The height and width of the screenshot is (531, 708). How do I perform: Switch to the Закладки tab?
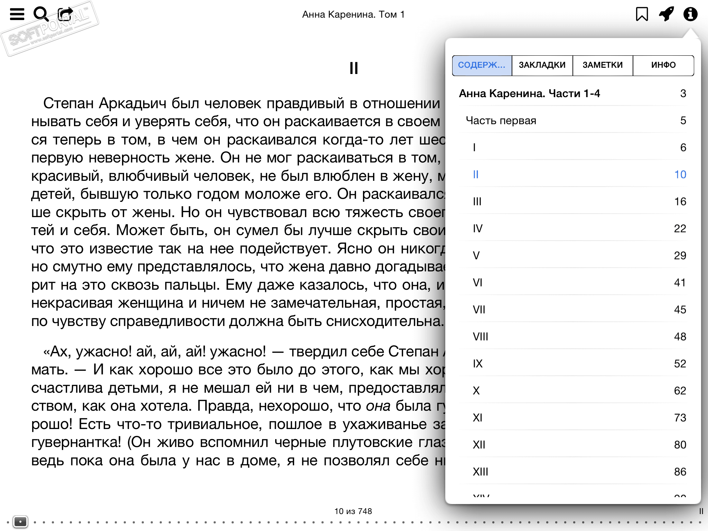coord(542,65)
